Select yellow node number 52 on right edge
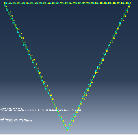Viewport: 138px width, 135px height. [86, 95]
